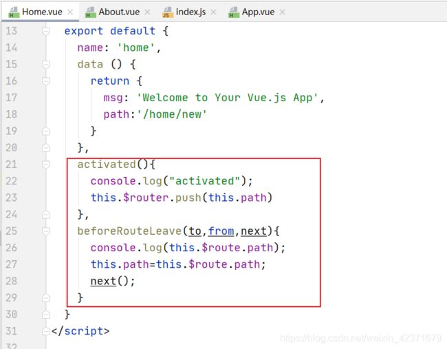Screen dimensions: 447x349
Task: Fold the data () function at line 15
Action: tap(46, 65)
